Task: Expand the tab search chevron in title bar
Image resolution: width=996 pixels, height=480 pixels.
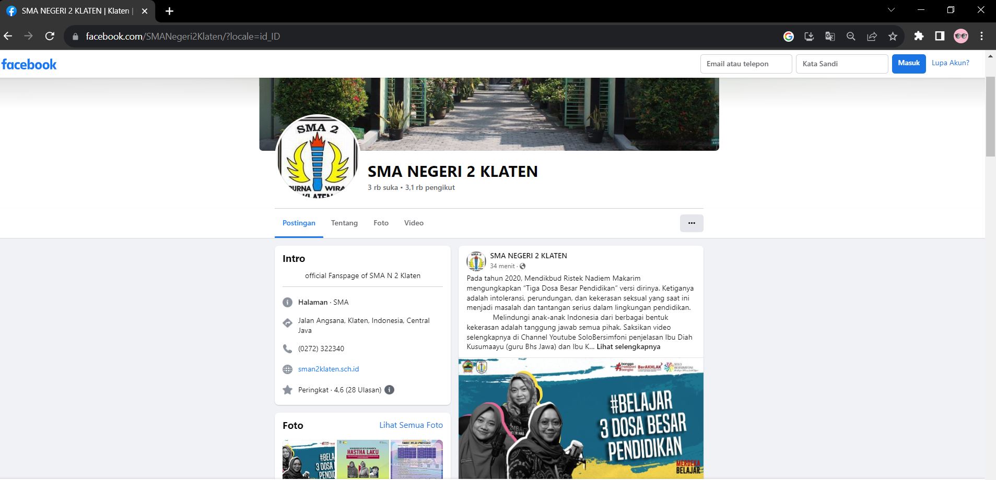Action: coord(891,10)
